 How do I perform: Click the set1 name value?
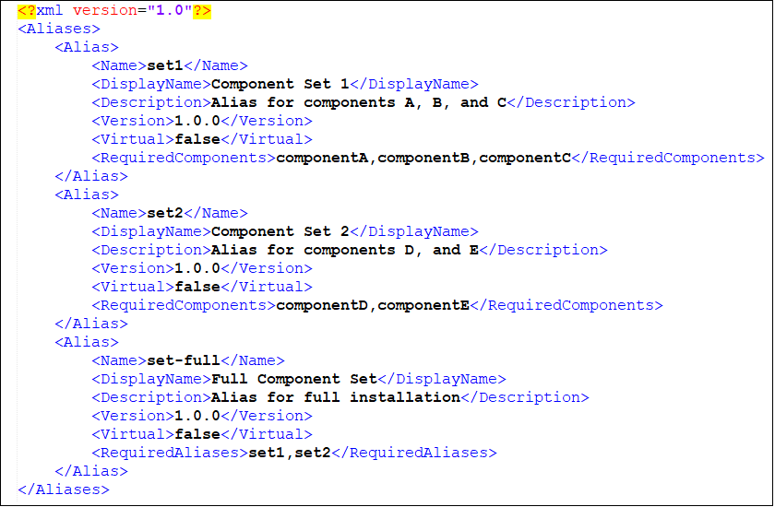coord(165,65)
